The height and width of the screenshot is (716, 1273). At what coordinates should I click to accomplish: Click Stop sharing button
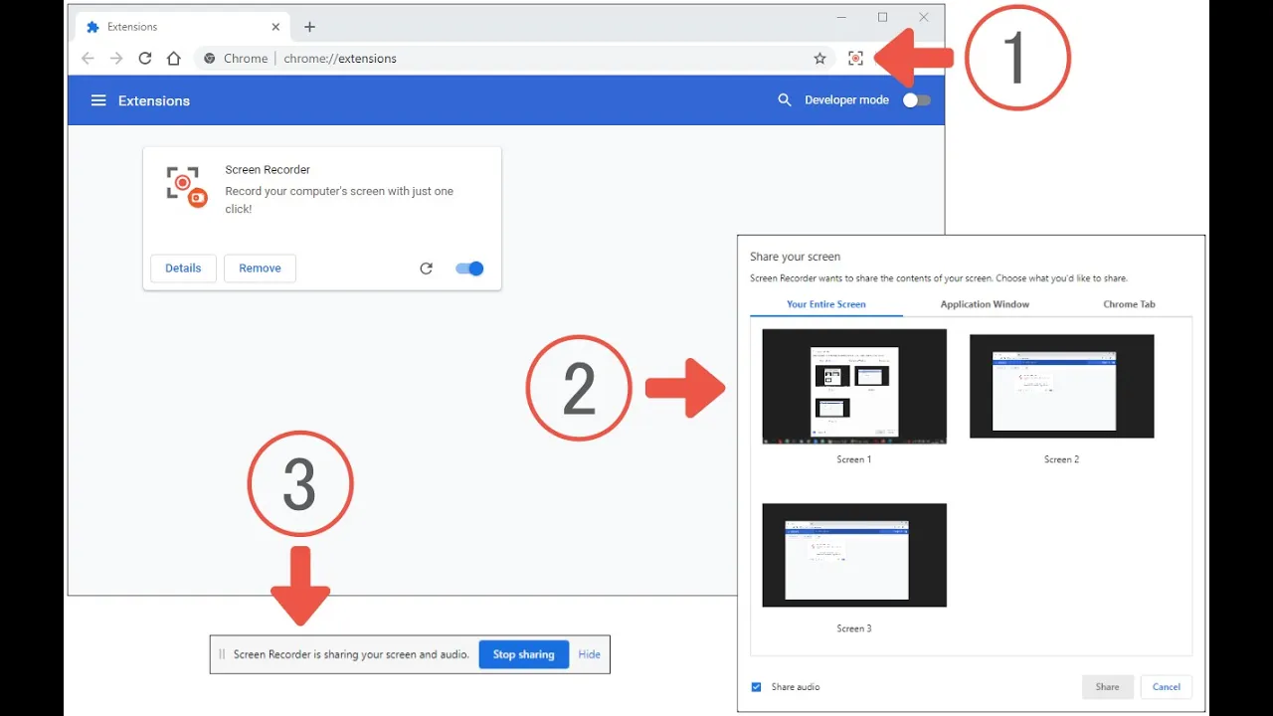pos(523,654)
